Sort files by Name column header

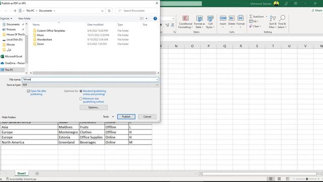point(36,25)
